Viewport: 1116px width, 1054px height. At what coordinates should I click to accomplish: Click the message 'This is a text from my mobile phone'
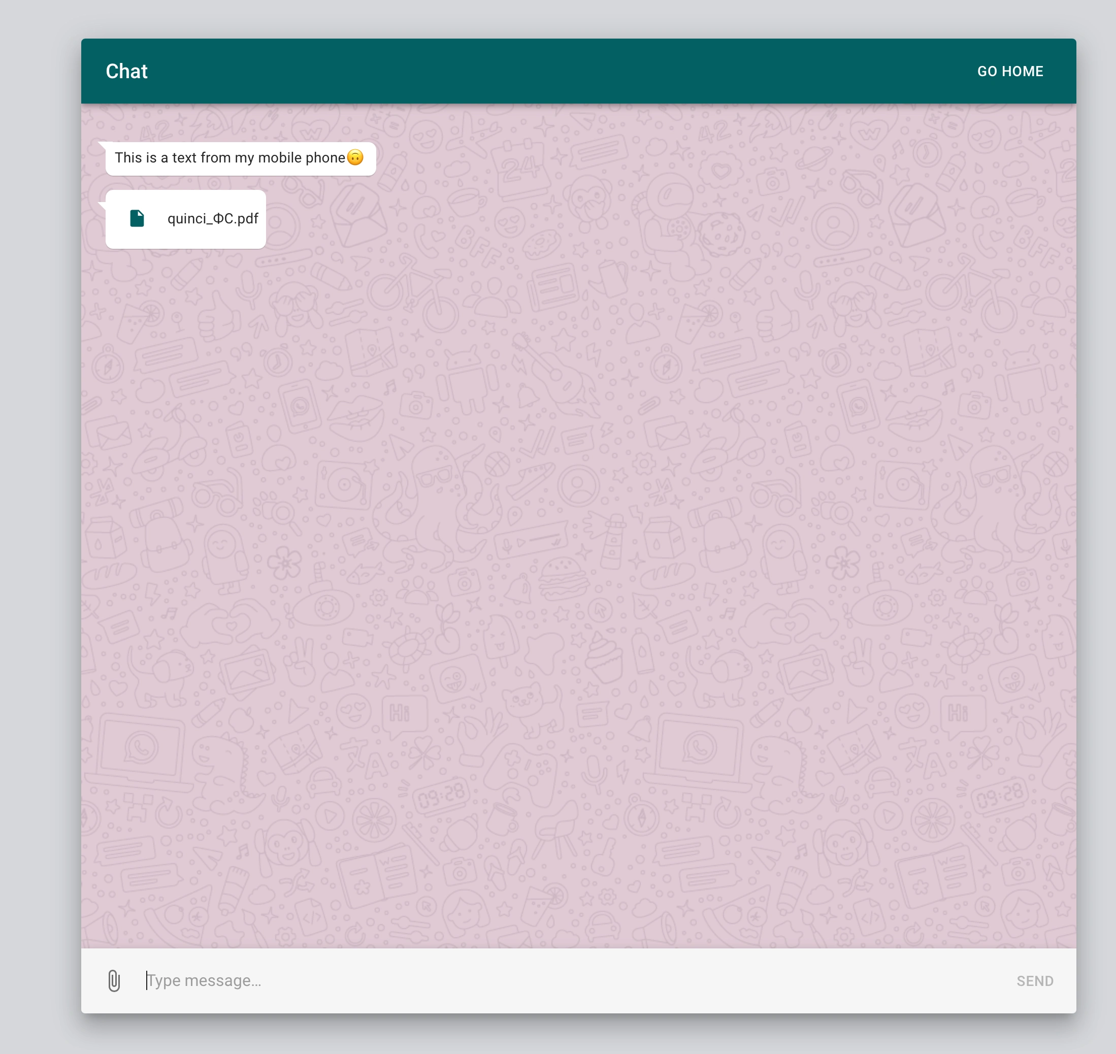[241, 158]
